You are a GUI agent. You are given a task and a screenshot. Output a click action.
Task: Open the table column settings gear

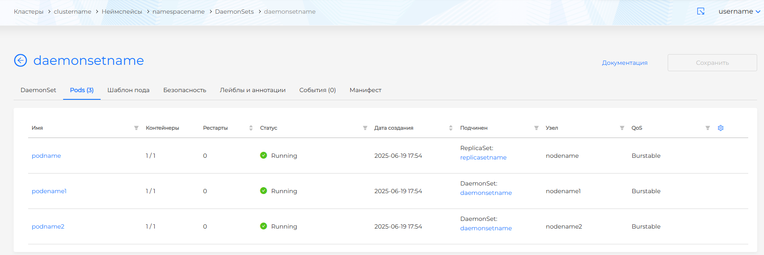click(x=721, y=128)
